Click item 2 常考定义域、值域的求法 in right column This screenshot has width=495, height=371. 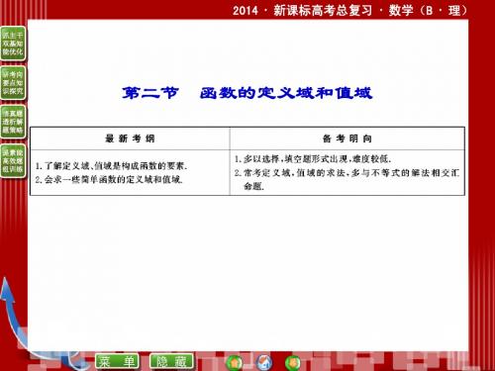point(346,180)
